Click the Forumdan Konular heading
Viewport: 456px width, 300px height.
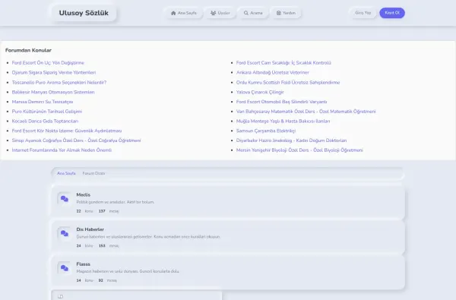click(x=28, y=50)
